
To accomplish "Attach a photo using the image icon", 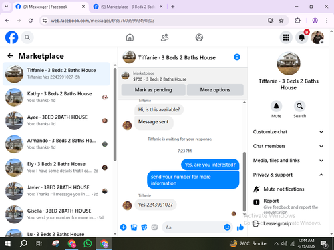I will click(x=134, y=227).
